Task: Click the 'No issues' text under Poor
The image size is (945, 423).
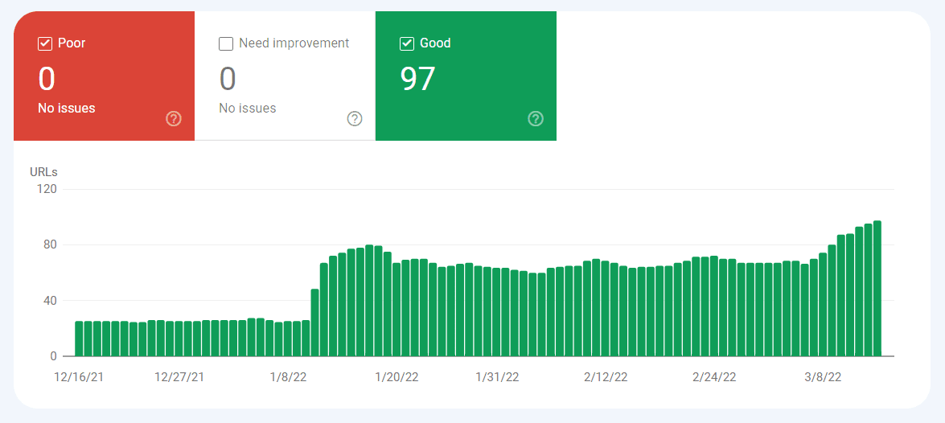Action: [x=66, y=108]
